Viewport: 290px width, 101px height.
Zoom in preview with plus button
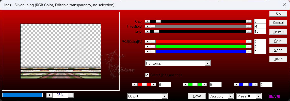point(49,95)
